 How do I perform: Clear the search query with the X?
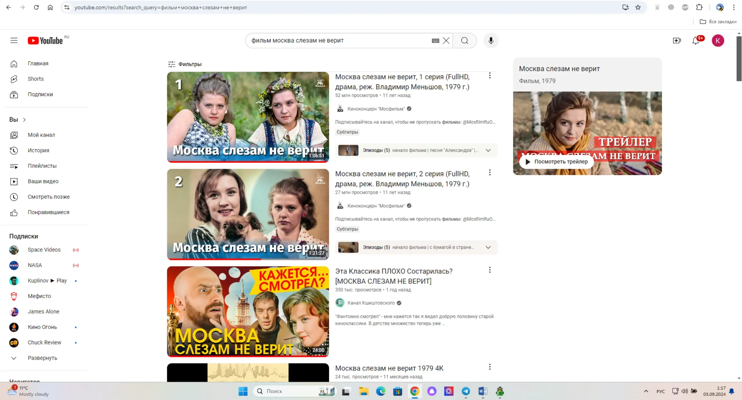click(x=446, y=41)
